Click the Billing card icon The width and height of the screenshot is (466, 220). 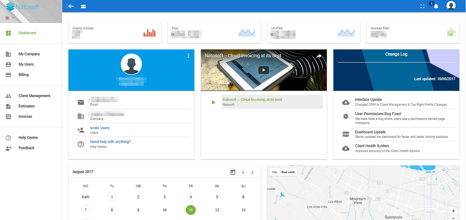8,74
